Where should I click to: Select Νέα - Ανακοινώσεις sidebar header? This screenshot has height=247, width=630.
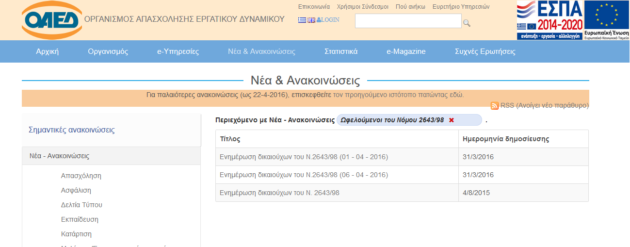pos(111,156)
